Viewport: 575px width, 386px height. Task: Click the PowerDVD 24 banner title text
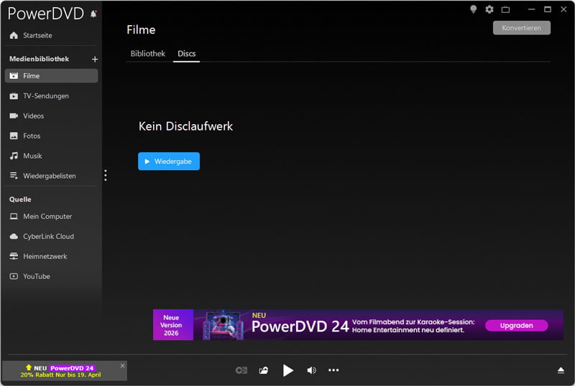300,326
